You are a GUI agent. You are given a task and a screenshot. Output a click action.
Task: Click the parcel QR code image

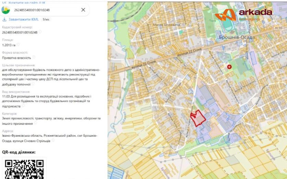coord(24,168)
